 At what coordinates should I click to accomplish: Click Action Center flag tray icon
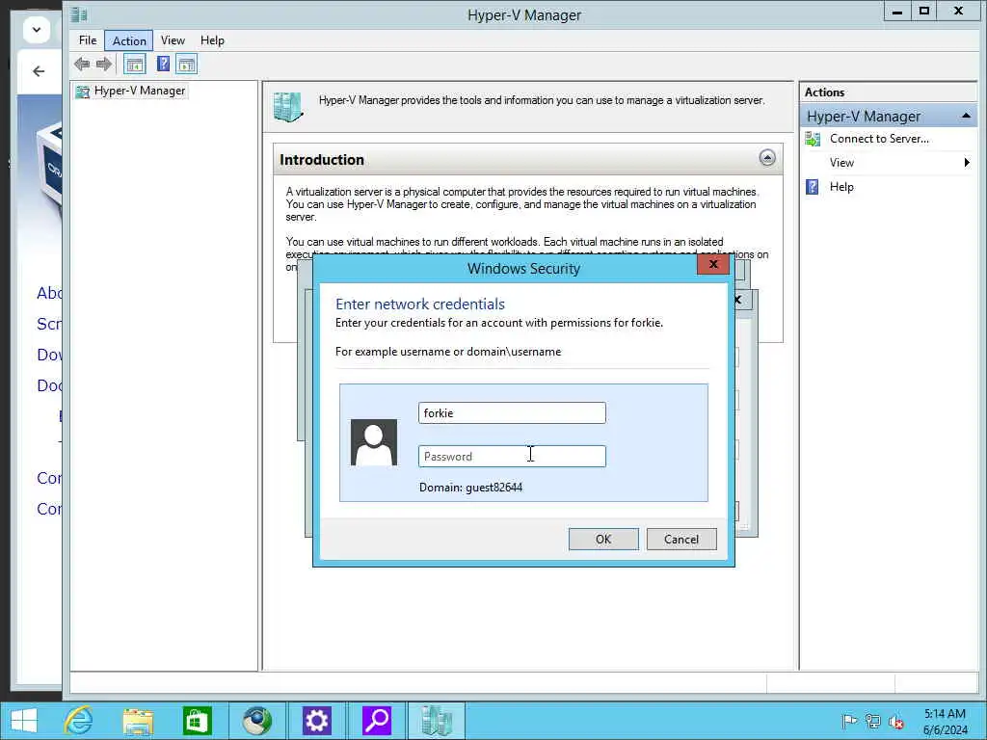(x=849, y=722)
